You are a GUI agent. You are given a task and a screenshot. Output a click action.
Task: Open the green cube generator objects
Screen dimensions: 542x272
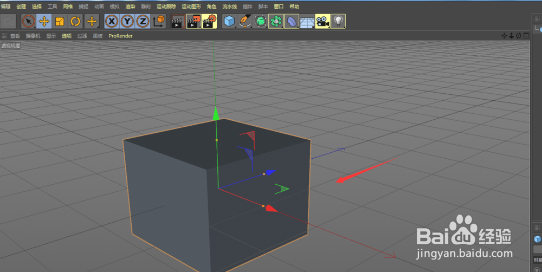click(260, 22)
